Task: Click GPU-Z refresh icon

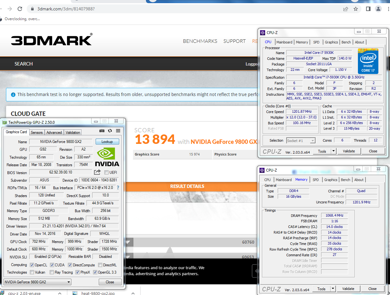Action: tap(110, 131)
